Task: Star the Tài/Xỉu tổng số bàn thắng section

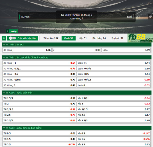Action: coord(7,128)
